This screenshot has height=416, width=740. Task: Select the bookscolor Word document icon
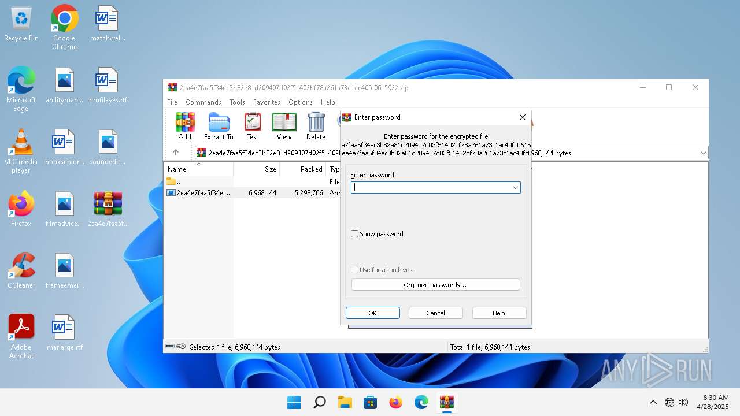[x=64, y=148]
